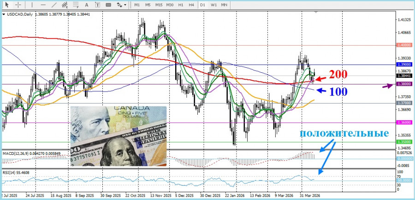
Task: Click the RSI 50.0000 level label
Action: click(405, 180)
